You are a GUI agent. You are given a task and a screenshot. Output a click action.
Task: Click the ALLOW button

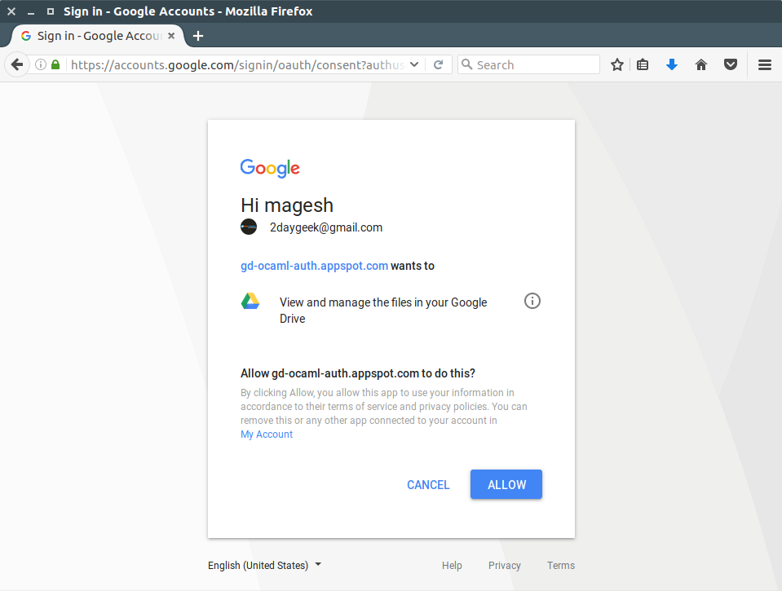tap(506, 484)
